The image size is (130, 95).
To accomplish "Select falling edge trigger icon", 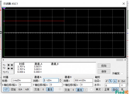I will tap(111, 81).
